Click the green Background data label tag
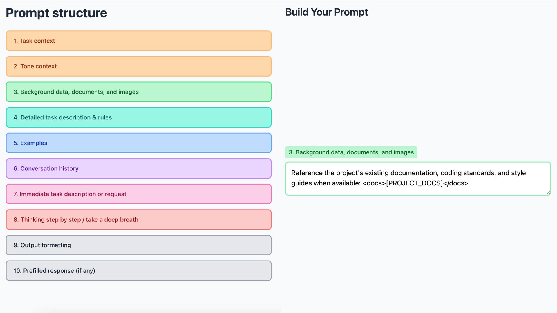Image resolution: width=557 pixels, height=313 pixels. [x=351, y=152]
